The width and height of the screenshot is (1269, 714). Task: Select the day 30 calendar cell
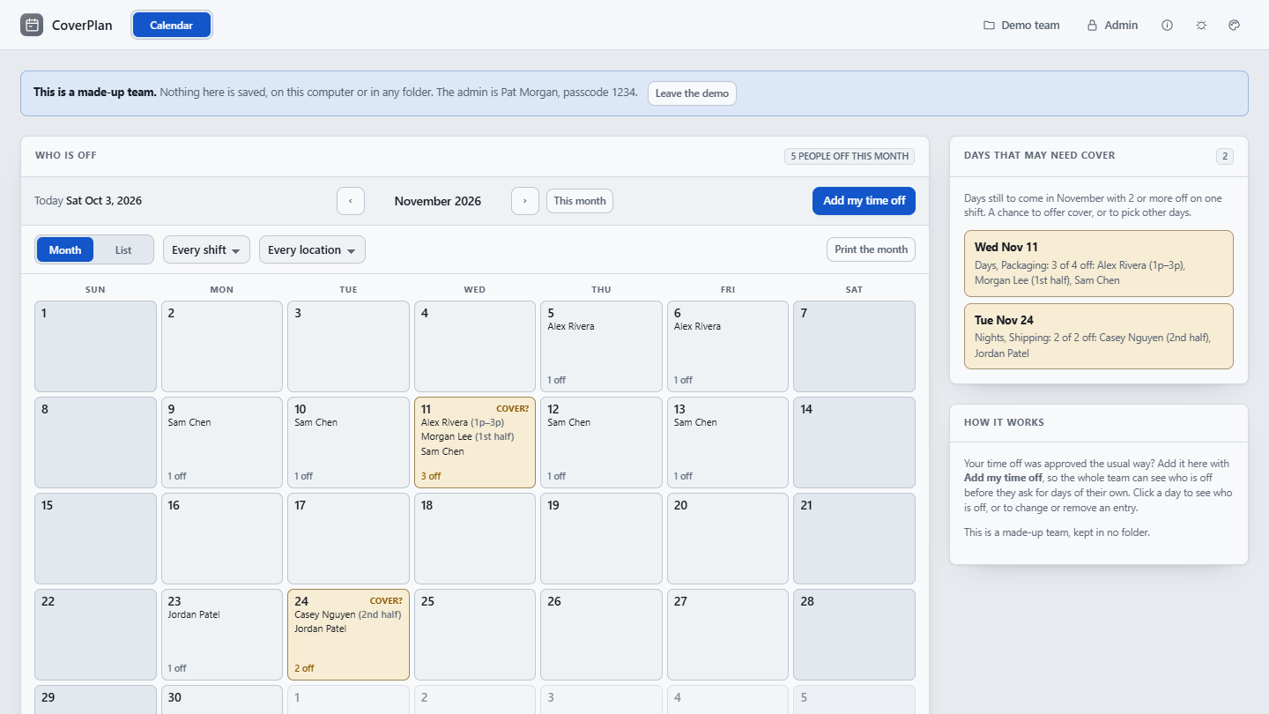point(222,700)
